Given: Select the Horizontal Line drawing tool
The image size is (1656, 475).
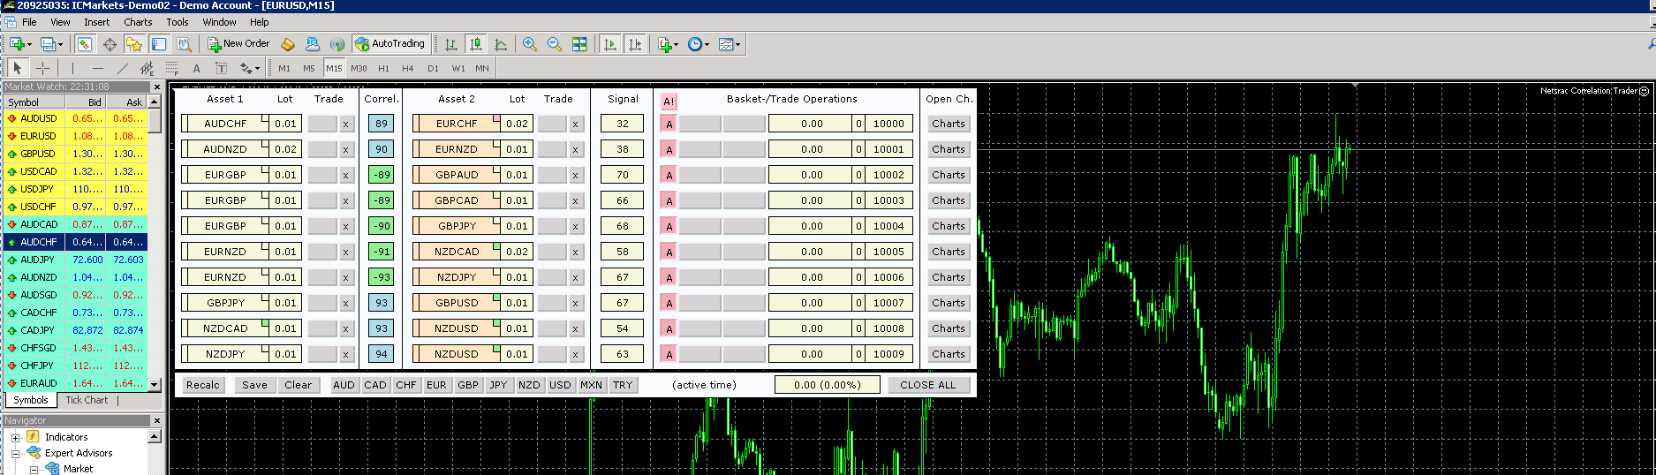Looking at the screenshot, I should point(97,68).
